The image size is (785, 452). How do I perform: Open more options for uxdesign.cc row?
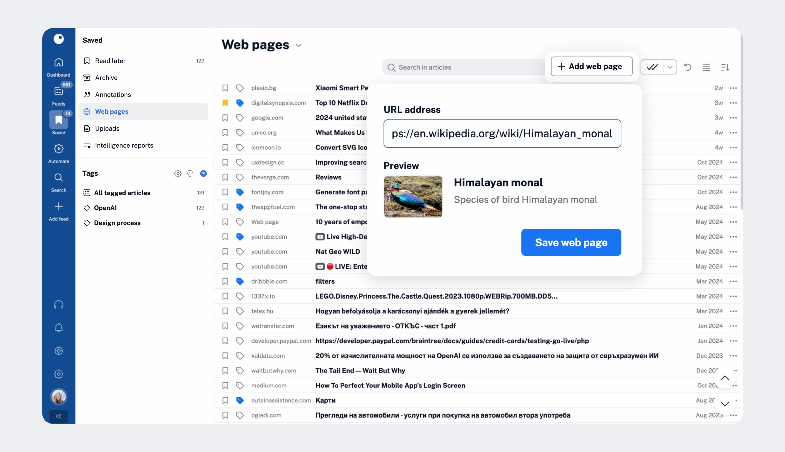(733, 162)
